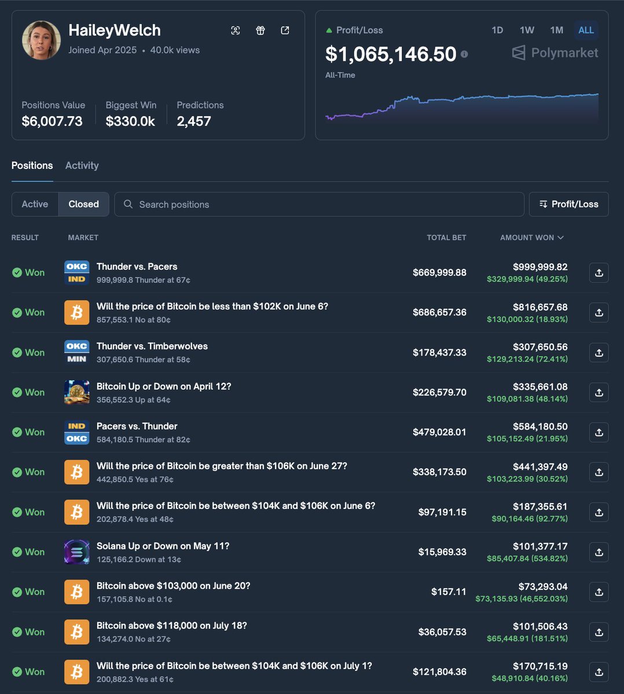Click Solana market icon for May 11
The height and width of the screenshot is (694, 624).
tap(76, 552)
